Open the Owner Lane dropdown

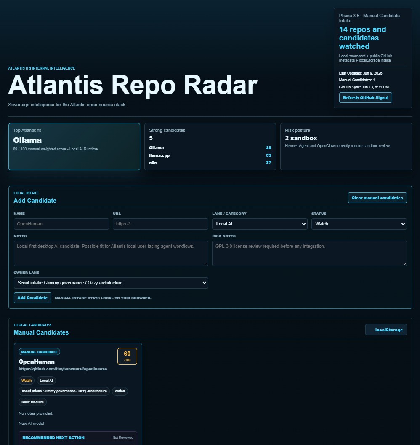click(x=111, y=283)
